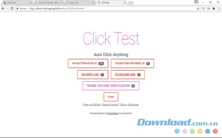
Task: Click the I'M BUTTON WITHOUT ID button
Action: tap(133, 63)
